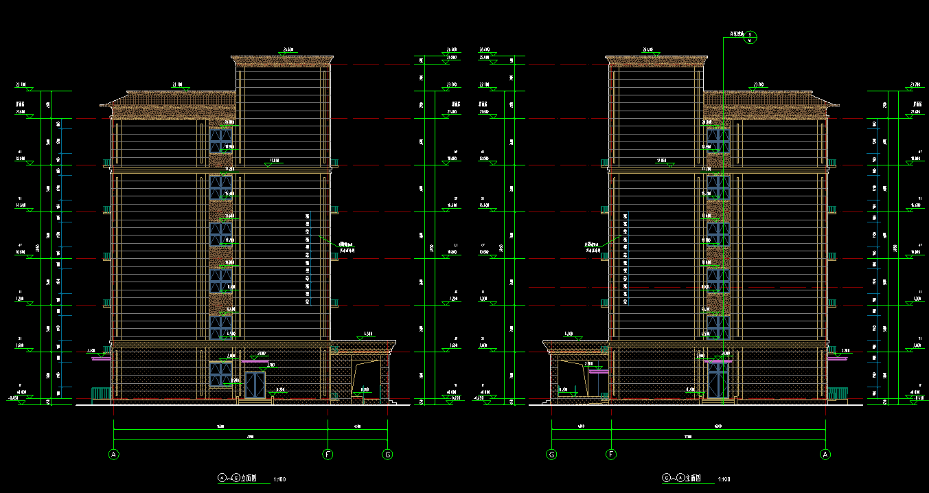This screenshot has width=929, height=493.
Task: Click the 1:100 scale label of left drawing
Action: coord(279,479)
